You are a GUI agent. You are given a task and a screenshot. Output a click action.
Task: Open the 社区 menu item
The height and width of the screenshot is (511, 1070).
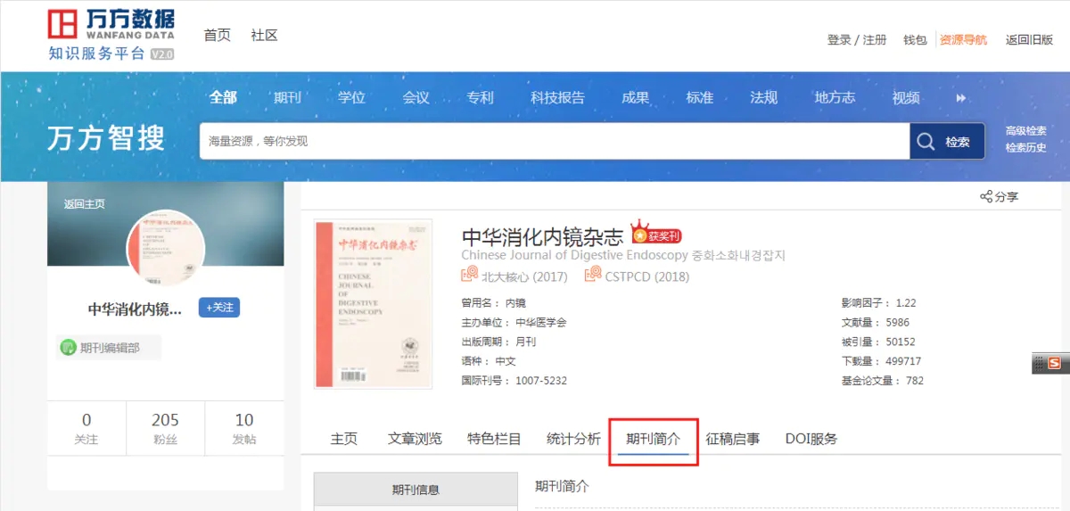click(x=265, y=36)
